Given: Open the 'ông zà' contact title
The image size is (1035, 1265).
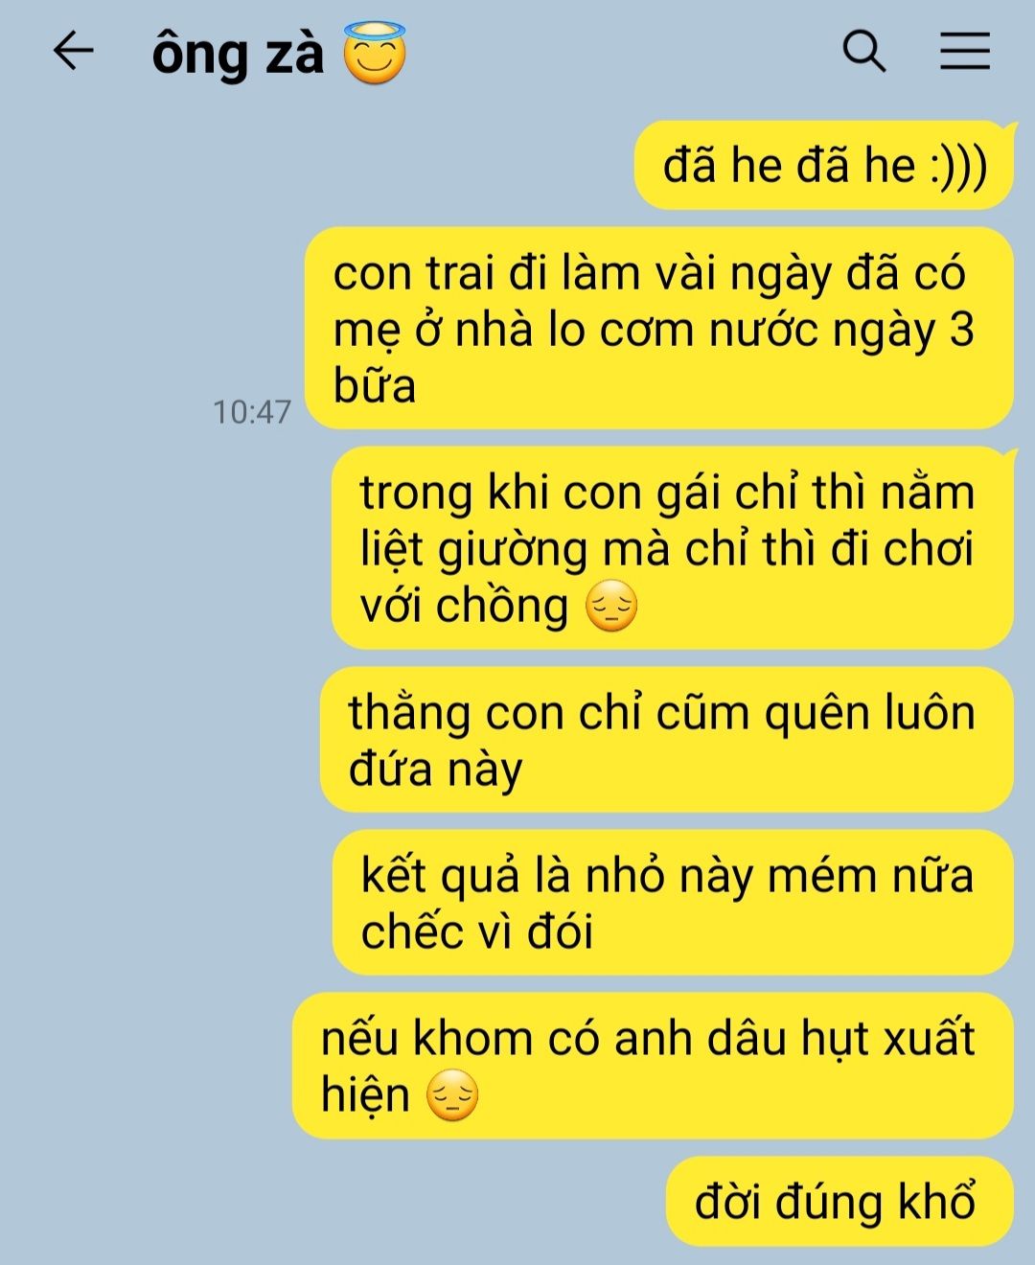Looking at the screenshot, I should (239, 54).
